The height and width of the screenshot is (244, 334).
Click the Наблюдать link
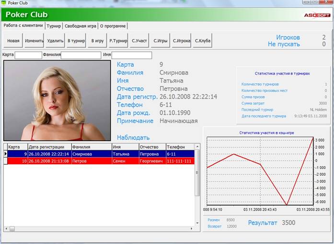133,137
